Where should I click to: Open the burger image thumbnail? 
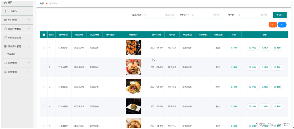pos(133,86)
